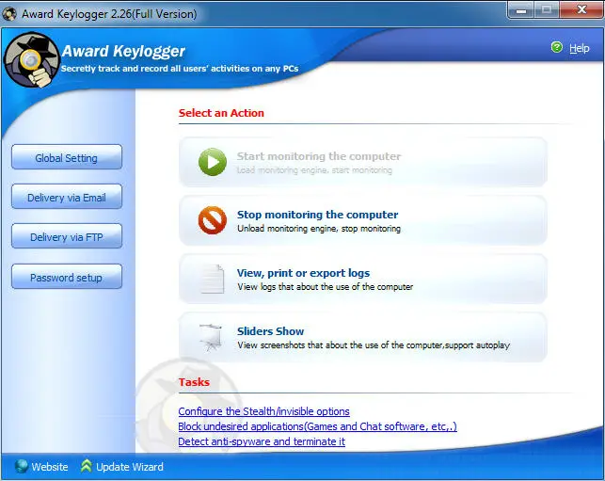This screenshot has height=481, width=605.
Task: Visit the Website link
Action: tap(50, 467)
